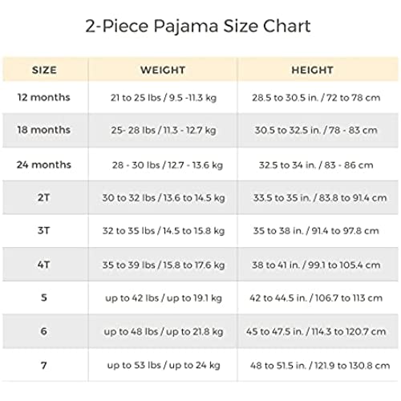The width and height of the screenshot is (401, 401).
Task: Click height cell 30.5 to 32.5 in.
Action: click(316, 131)
